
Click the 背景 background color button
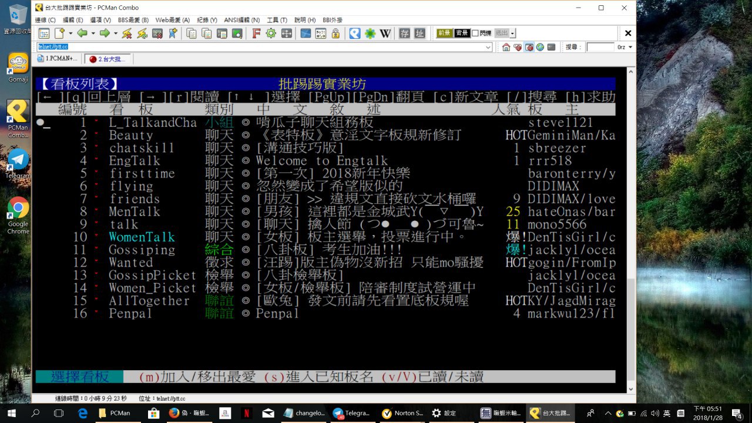(462, 33)
